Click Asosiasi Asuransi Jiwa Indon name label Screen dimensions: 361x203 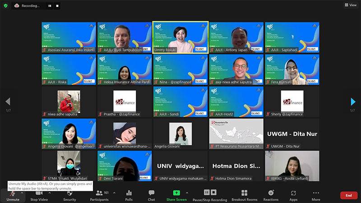pos(71,50)
